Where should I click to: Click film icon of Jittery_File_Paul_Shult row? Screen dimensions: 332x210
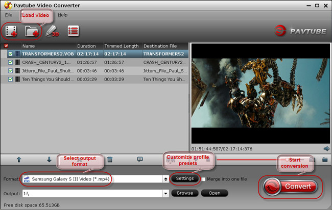[x=18, y=71]
